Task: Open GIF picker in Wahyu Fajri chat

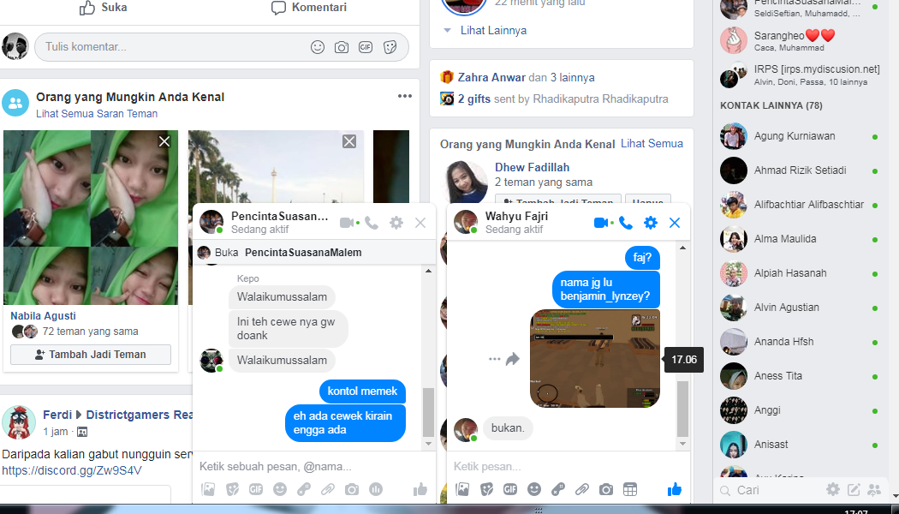Action: click(x=509, y=489)
